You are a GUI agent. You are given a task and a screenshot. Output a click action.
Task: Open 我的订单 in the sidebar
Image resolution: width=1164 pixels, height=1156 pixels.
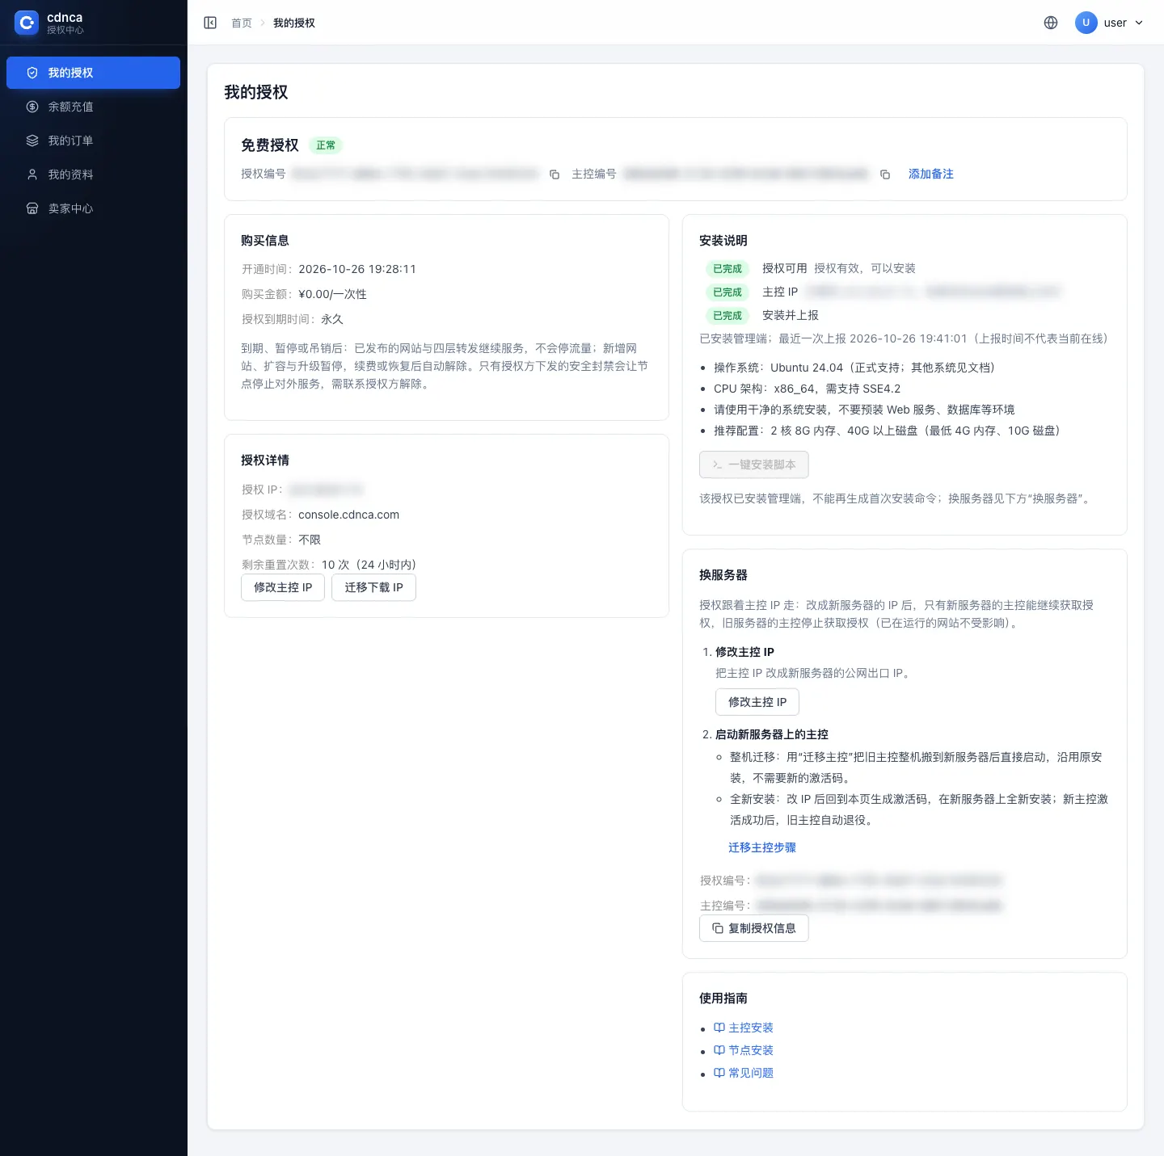tap(93, 141)
